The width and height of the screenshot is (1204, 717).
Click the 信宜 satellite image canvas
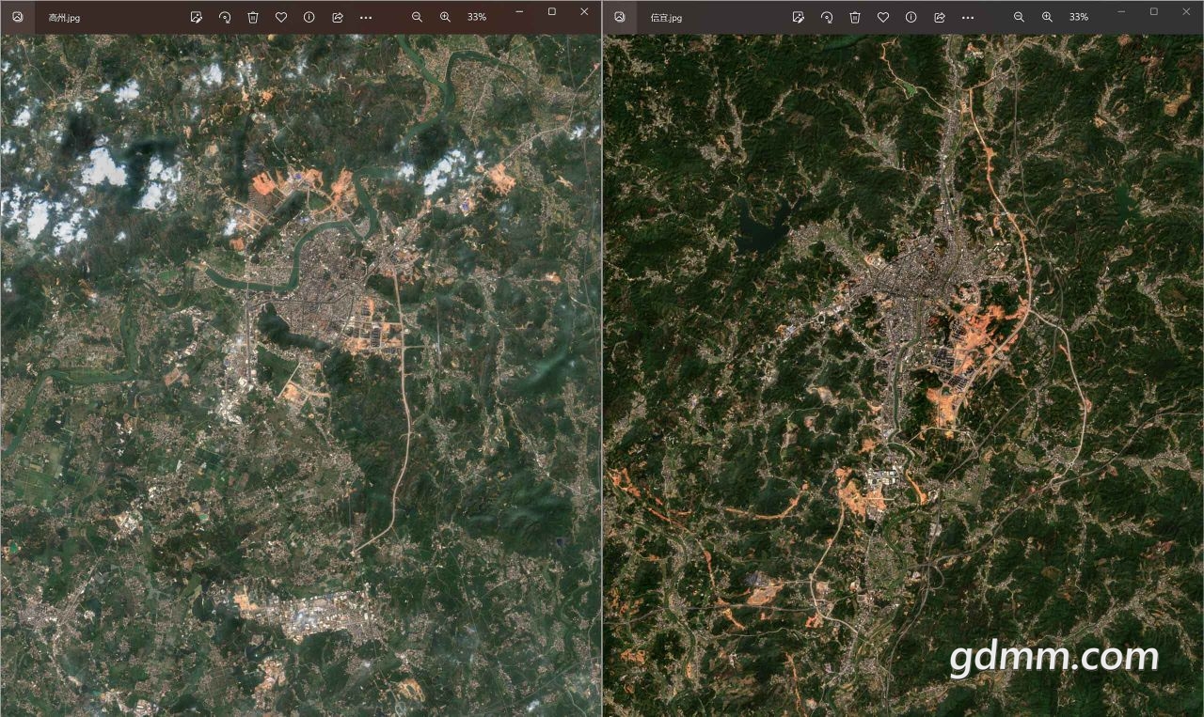point(903,376)
